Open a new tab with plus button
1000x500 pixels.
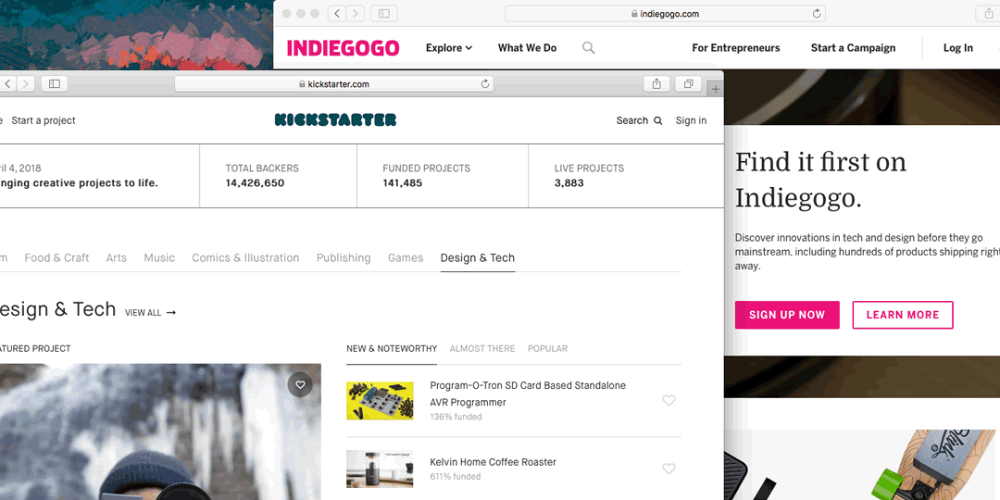[x=716, y=89]
